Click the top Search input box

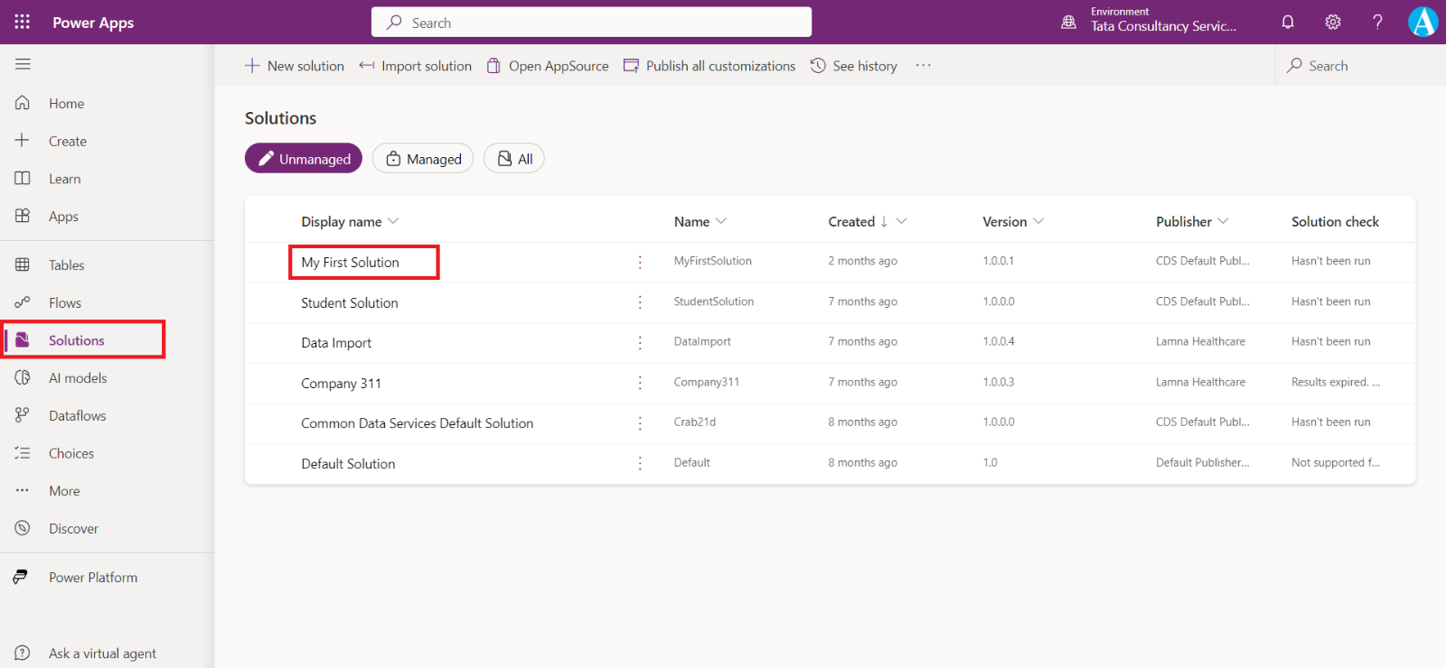click(591, 23)
